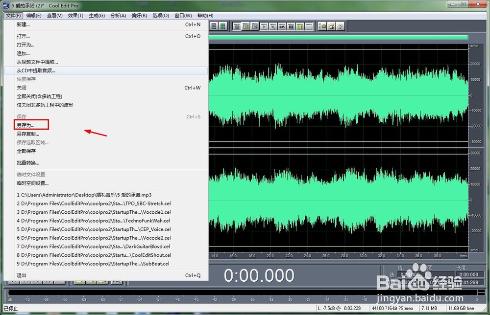Image resolution: width=490 pixels, height=315 pixels.
Task: Click the green display range bar
Action: [338, 37]
